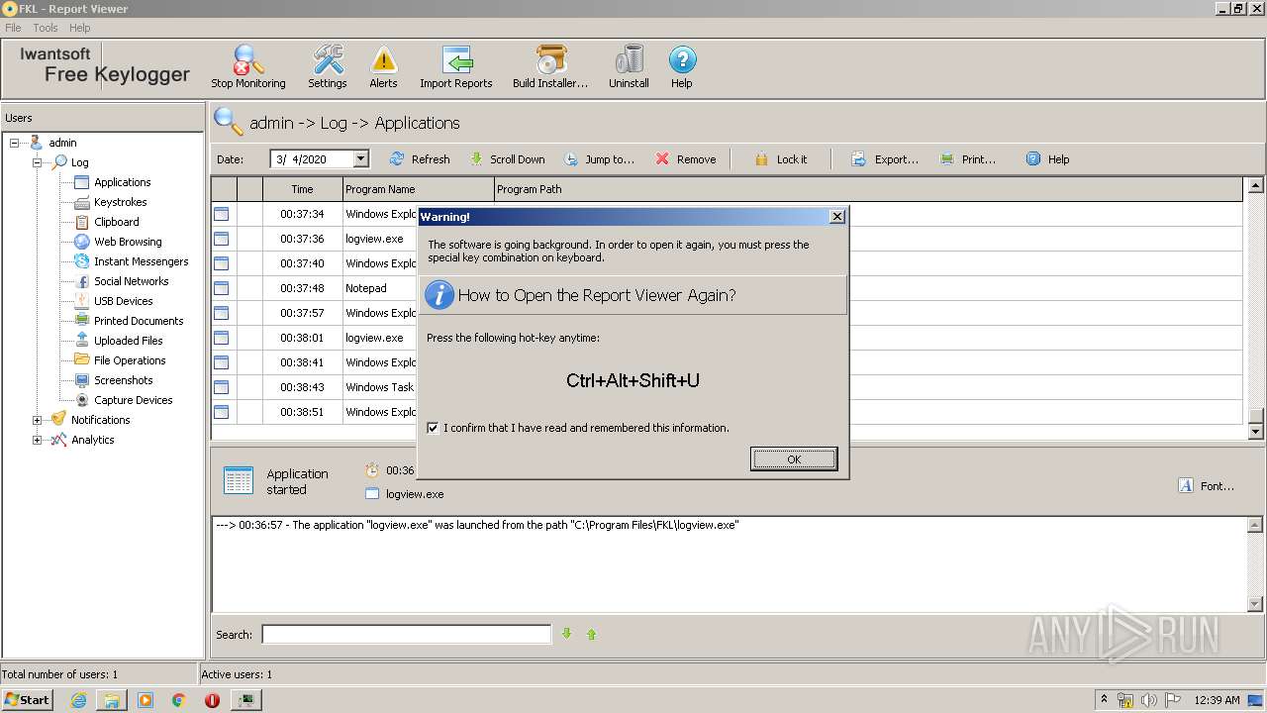Viewport: 1267px width, 713px height.
Task: Click Help in the log toolbar
Action: (1047, 158)
